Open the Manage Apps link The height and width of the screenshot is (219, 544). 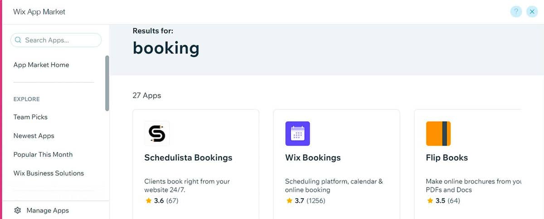click(48, 210)
